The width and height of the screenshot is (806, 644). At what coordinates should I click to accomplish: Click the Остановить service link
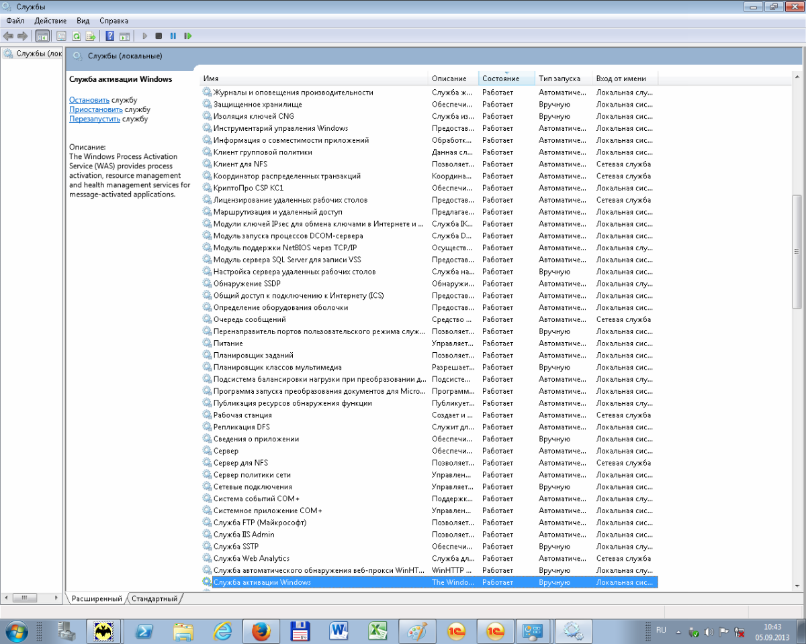point(89,100)
